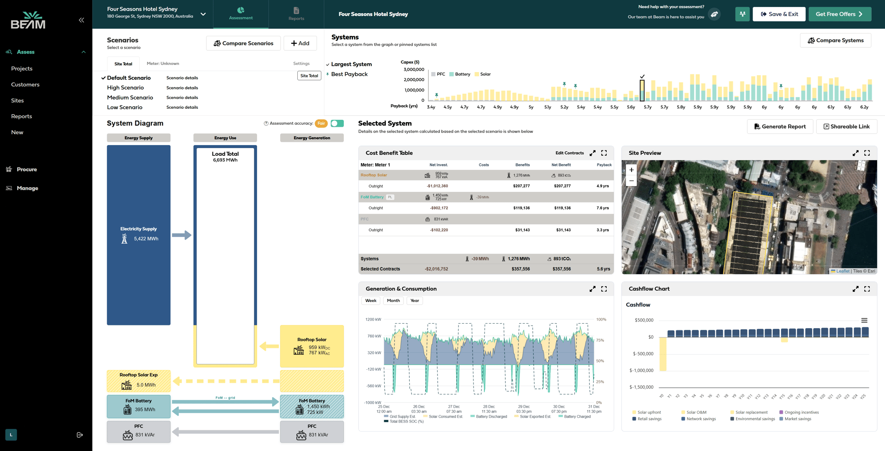Expand the Cost Benefit Table panel

593,153
